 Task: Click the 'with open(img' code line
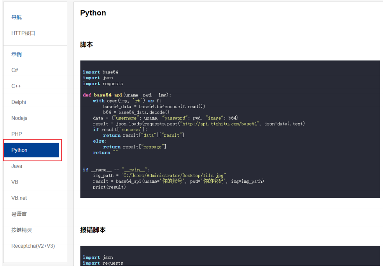tap(127, 101)
